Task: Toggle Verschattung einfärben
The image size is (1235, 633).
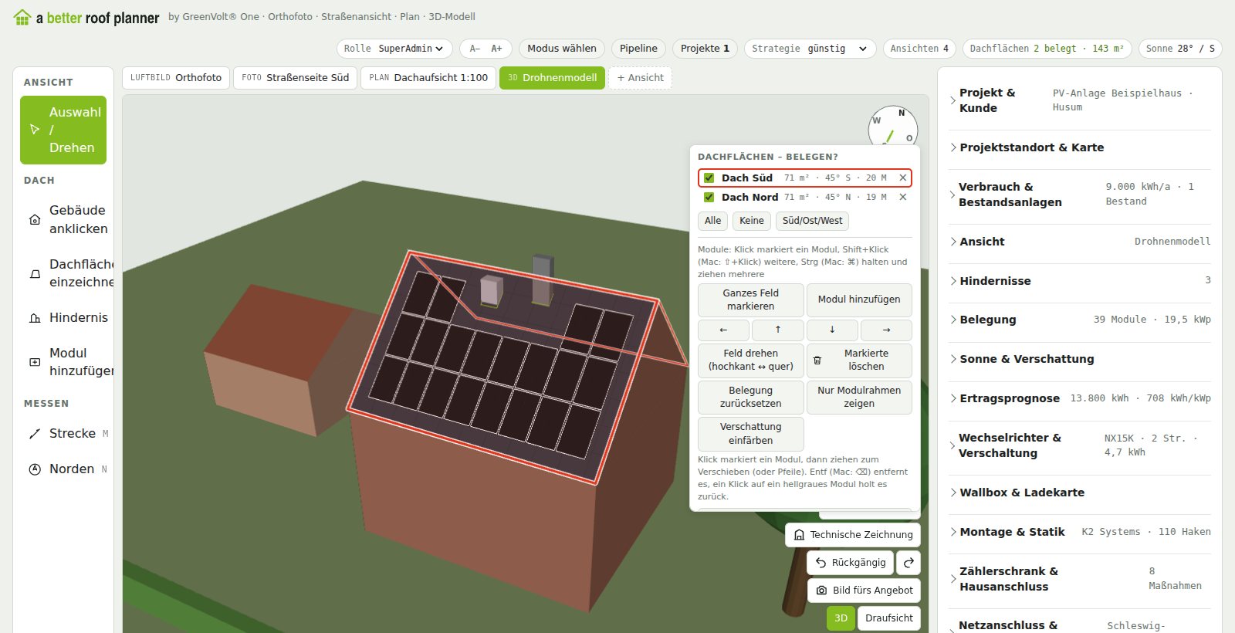Action: pos(750,434)
